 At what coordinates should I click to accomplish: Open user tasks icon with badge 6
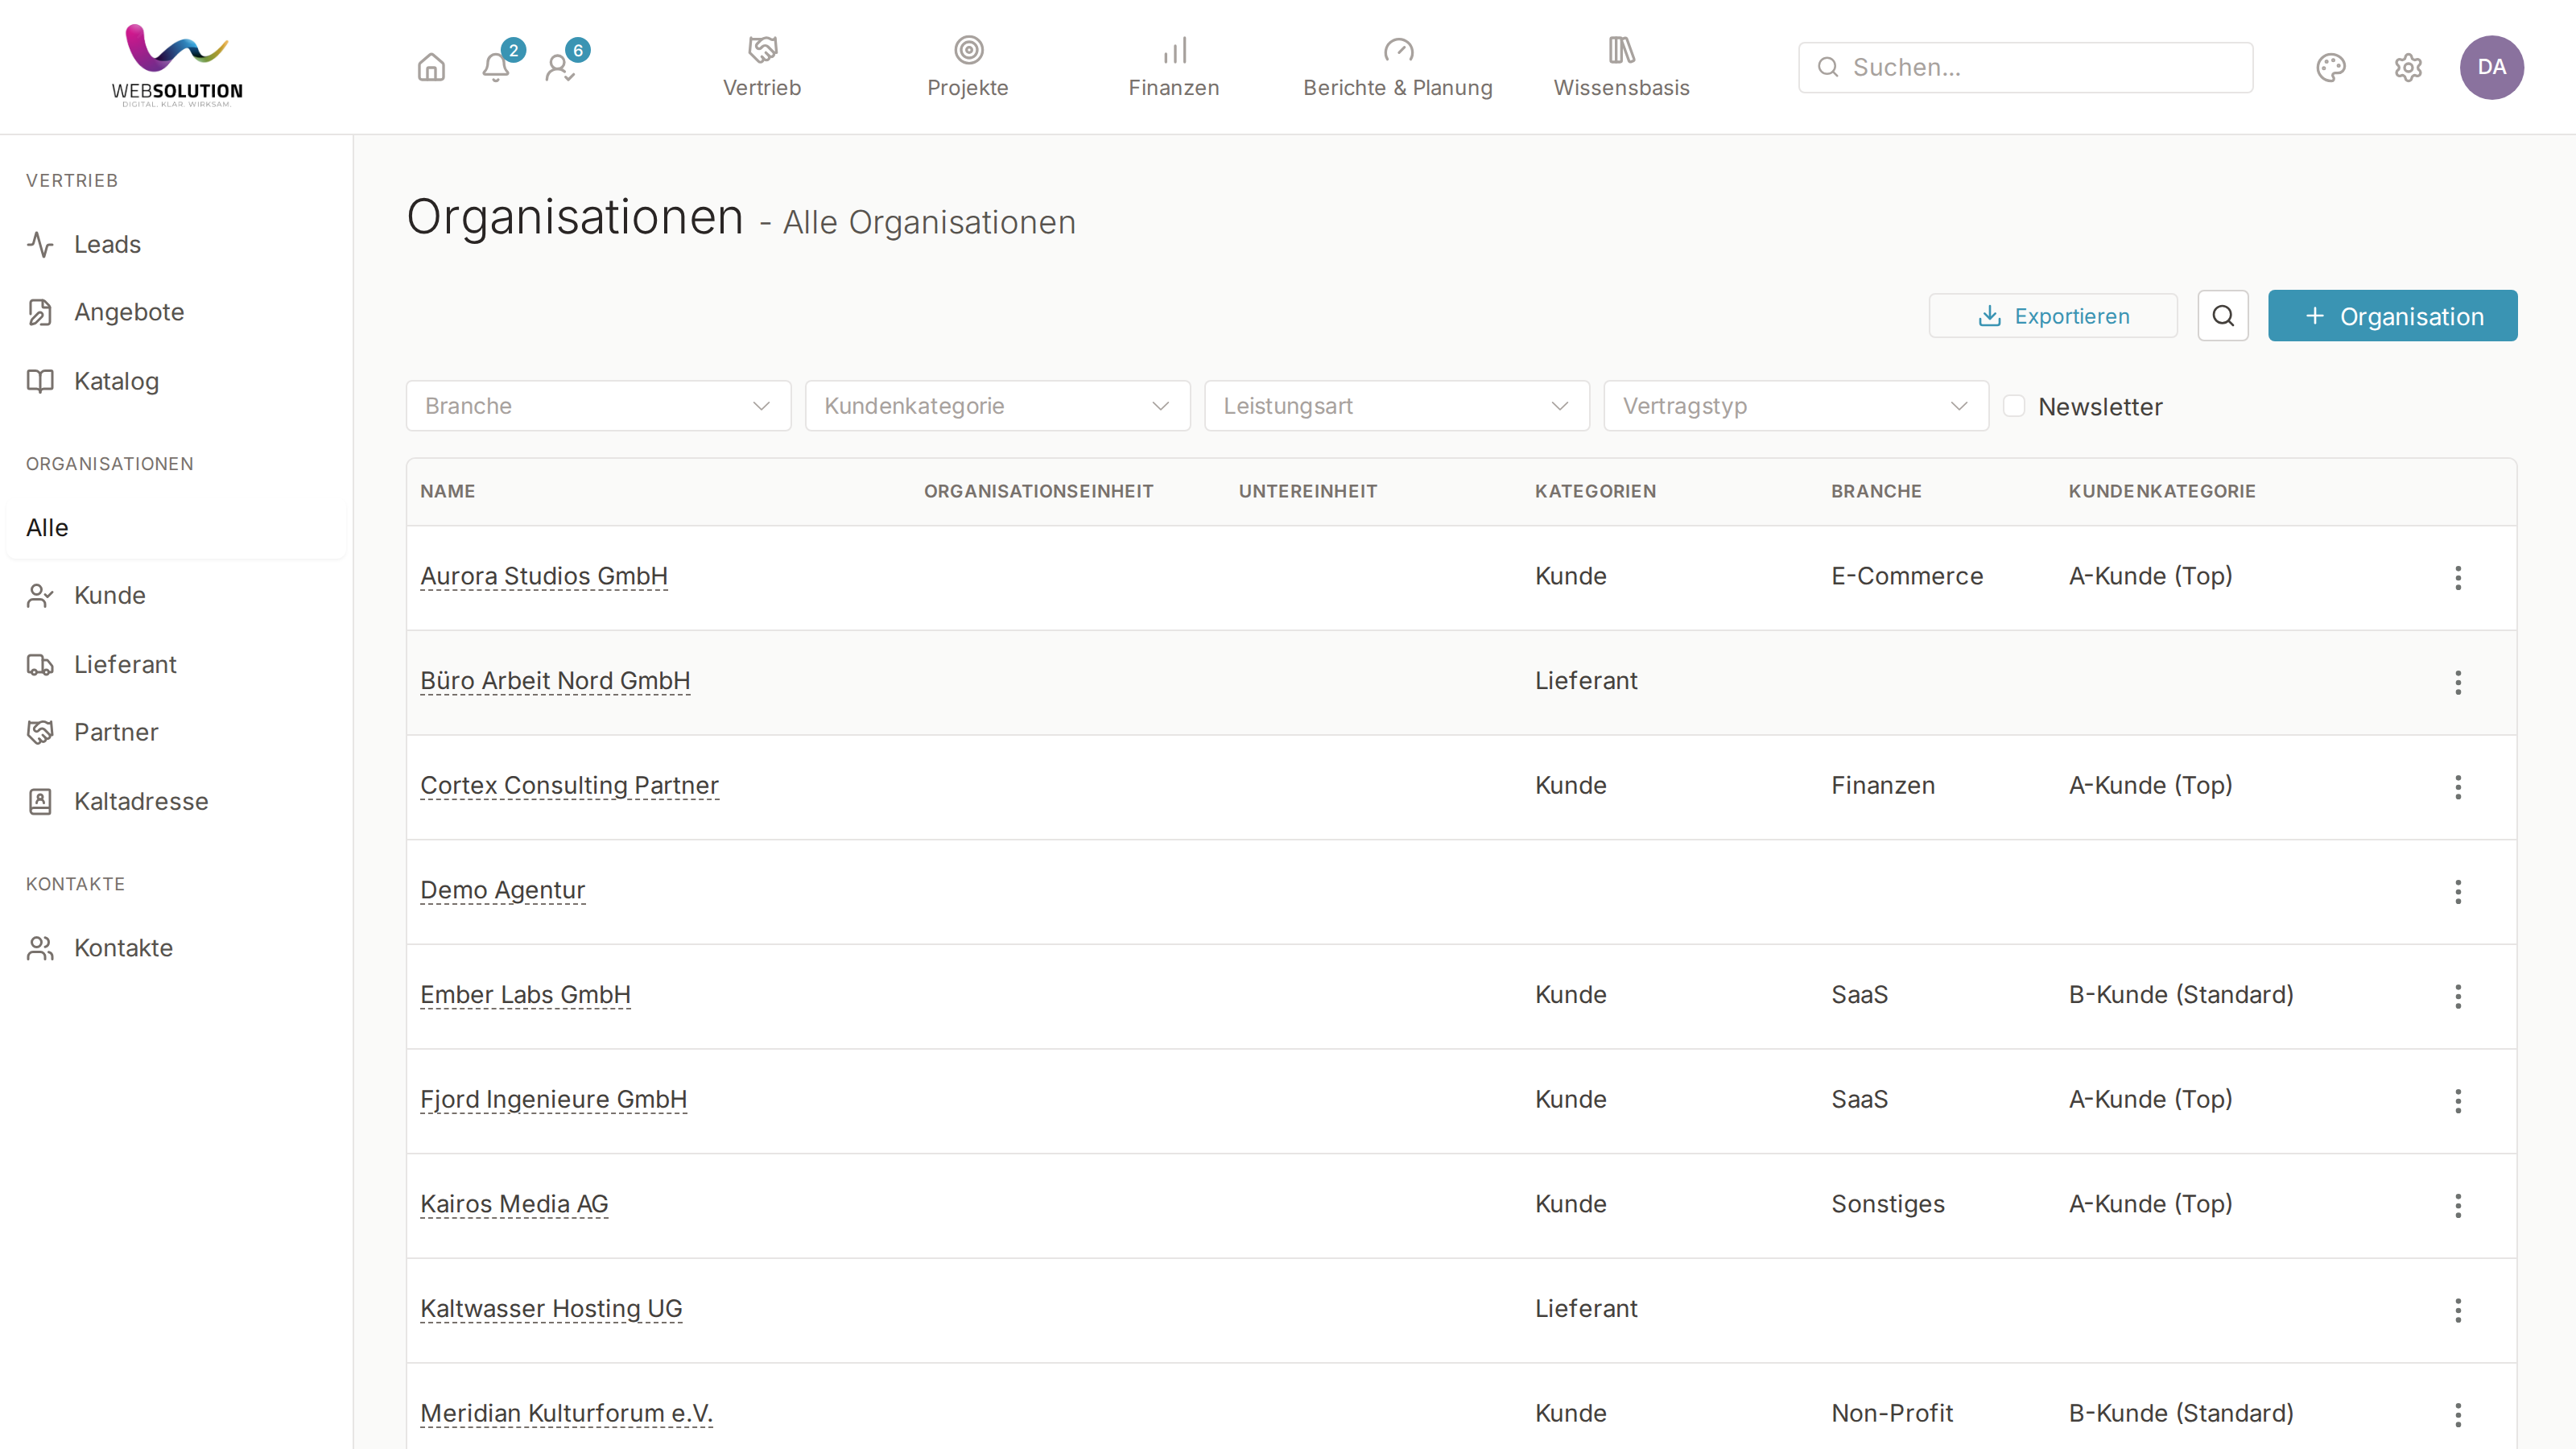coord(560,67)
